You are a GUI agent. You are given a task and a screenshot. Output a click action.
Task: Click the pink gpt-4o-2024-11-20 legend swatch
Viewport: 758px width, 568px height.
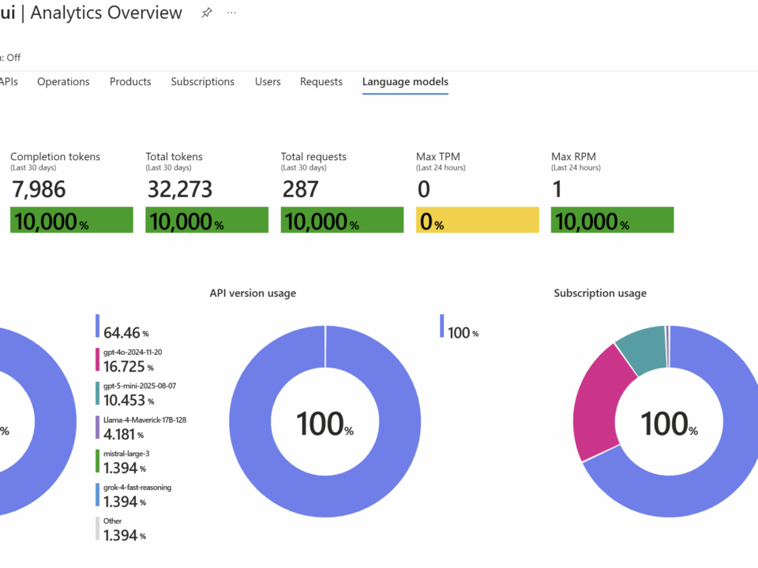pos(97,360)
